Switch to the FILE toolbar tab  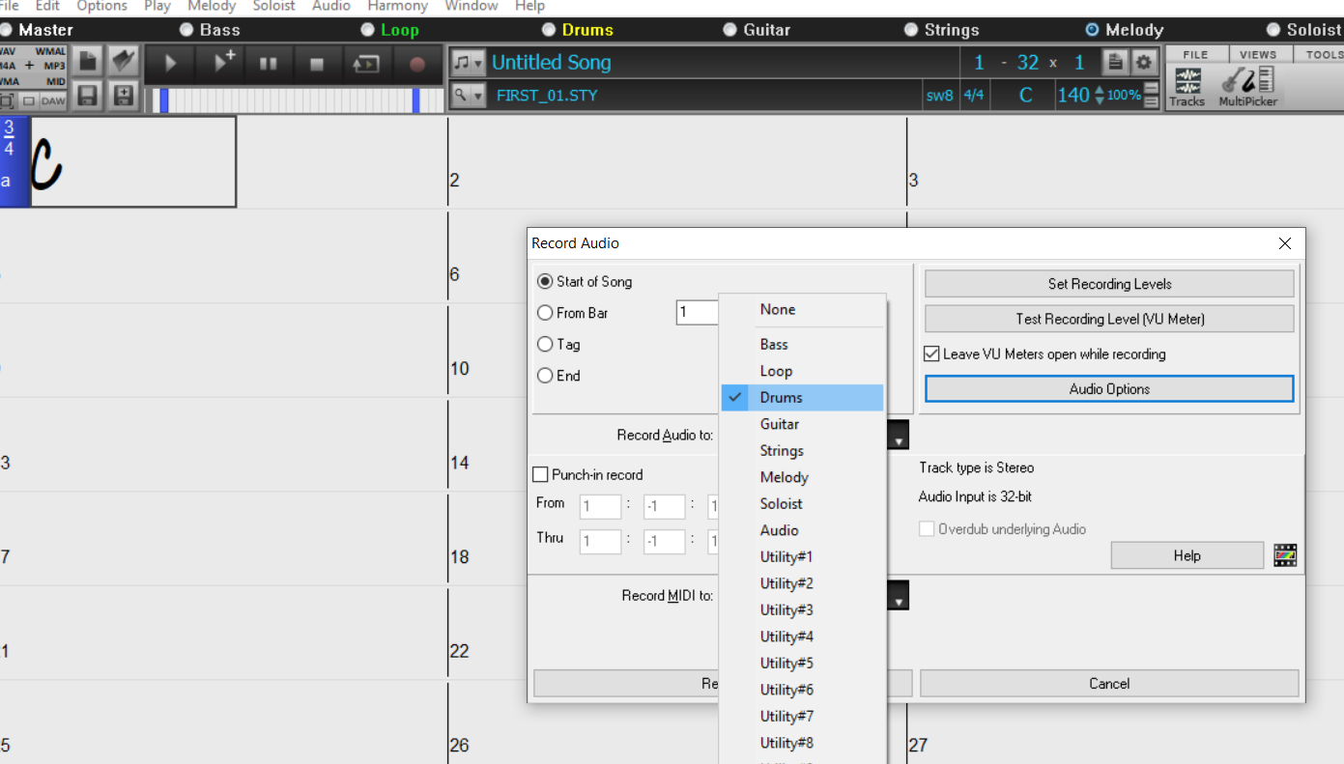coord(1195,55)
